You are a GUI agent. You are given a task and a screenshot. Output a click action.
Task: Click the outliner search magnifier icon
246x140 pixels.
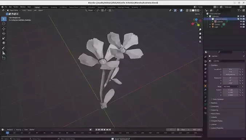(217, 10)
